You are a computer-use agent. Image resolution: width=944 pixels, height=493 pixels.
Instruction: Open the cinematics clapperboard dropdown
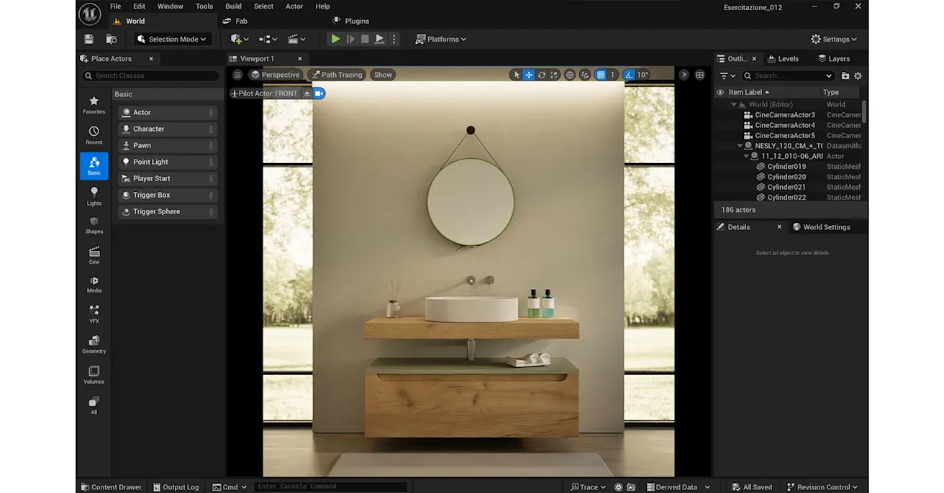tap(296, 40)
